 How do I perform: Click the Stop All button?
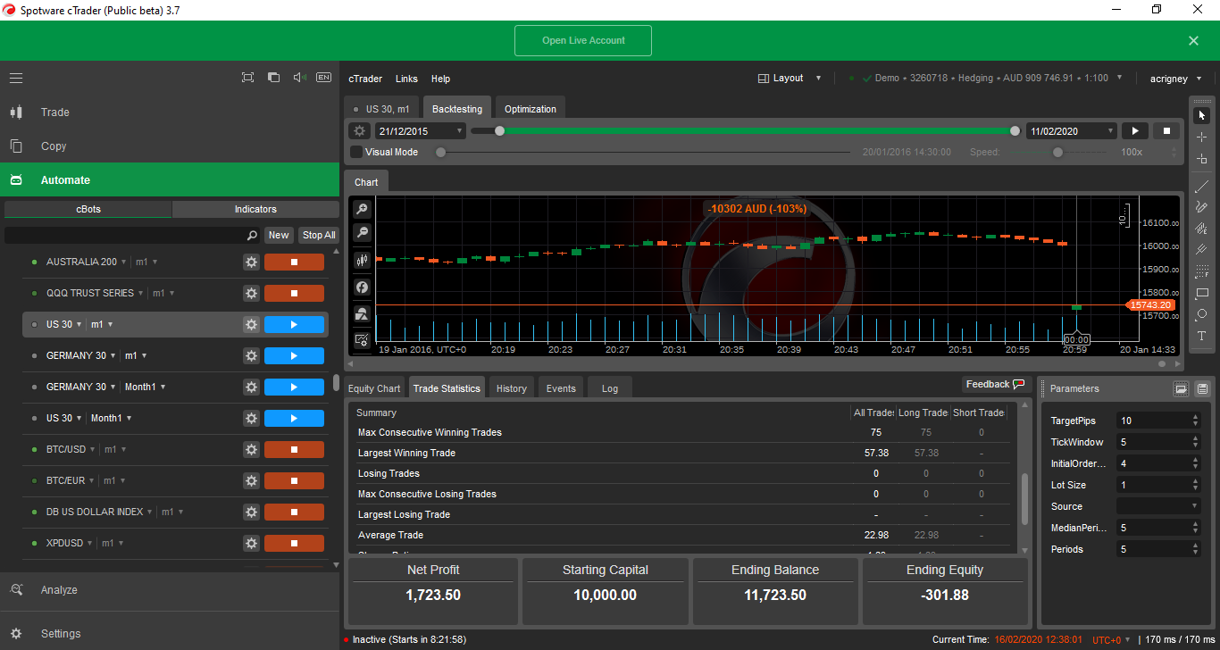(319, 235)
